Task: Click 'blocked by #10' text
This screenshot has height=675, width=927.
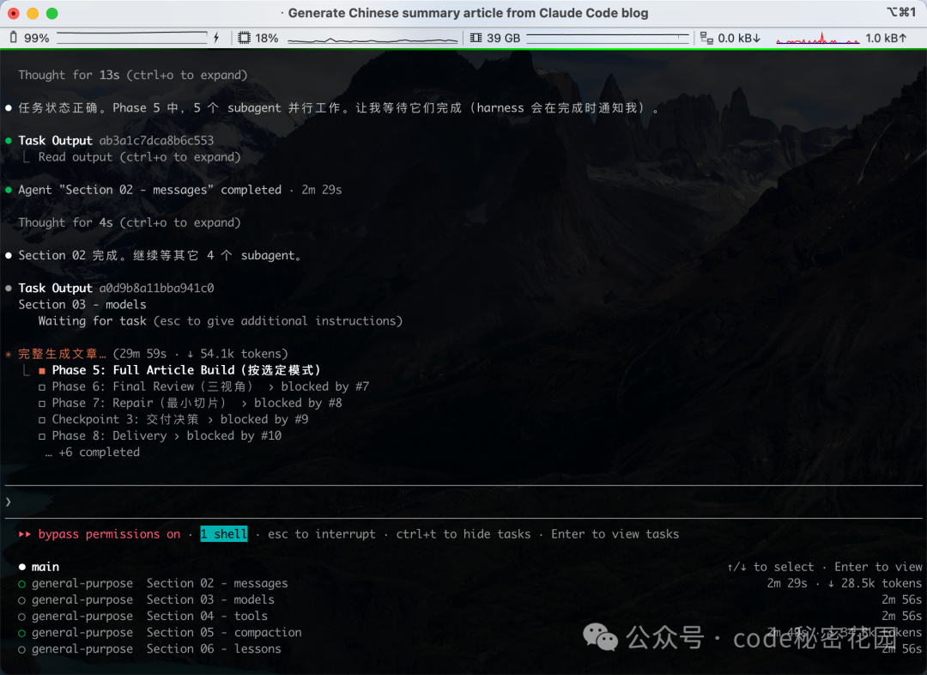Action: (x=234, y=435)
